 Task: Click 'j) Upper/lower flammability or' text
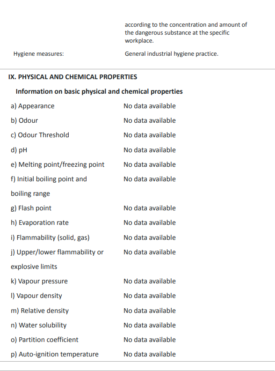(57, 252)
